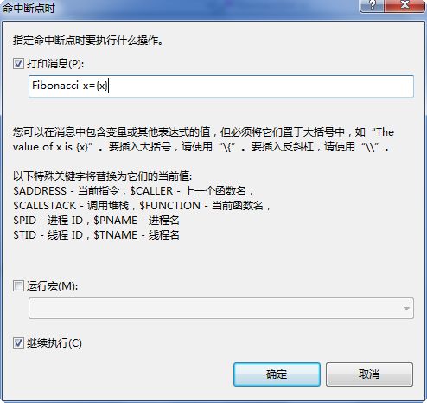Click the $CALLSTACK keyword description line
The width and height of the screenshot is (427, 403).
tap(142, 206)
